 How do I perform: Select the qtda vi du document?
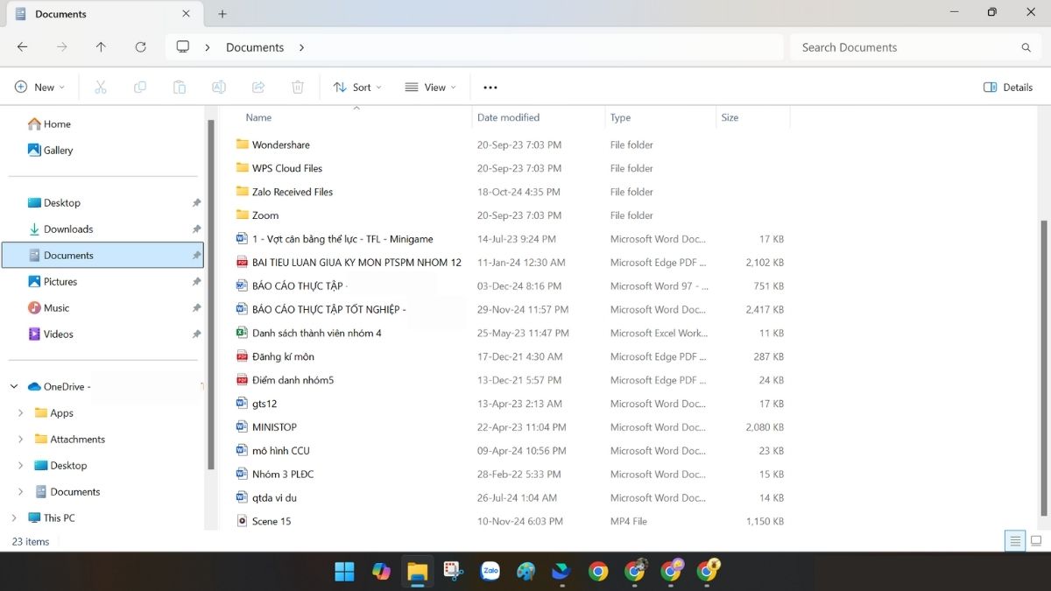coord(274,497)
